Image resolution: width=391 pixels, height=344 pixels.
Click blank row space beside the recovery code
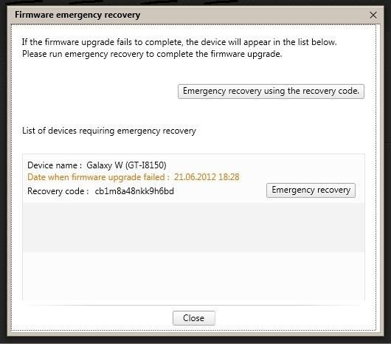tap(219, 191)
